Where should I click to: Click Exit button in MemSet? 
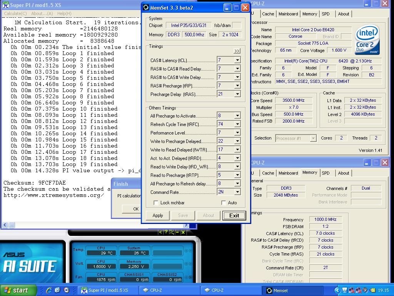tap(234, 215)
